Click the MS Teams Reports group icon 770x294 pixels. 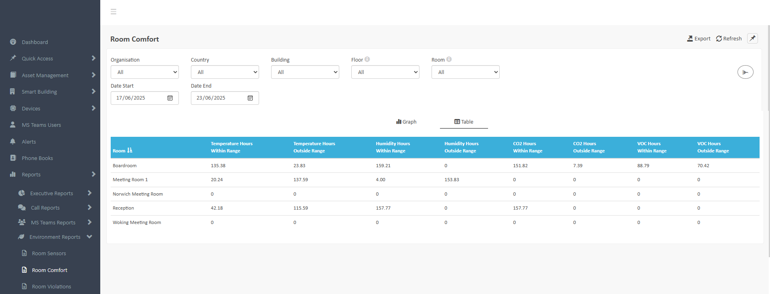[x=22, y=222]
